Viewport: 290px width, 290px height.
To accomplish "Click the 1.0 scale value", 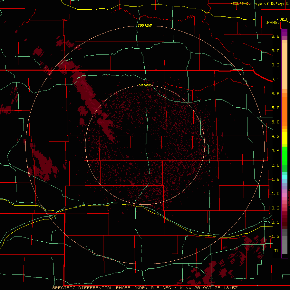I will click(x=275, y=194).
